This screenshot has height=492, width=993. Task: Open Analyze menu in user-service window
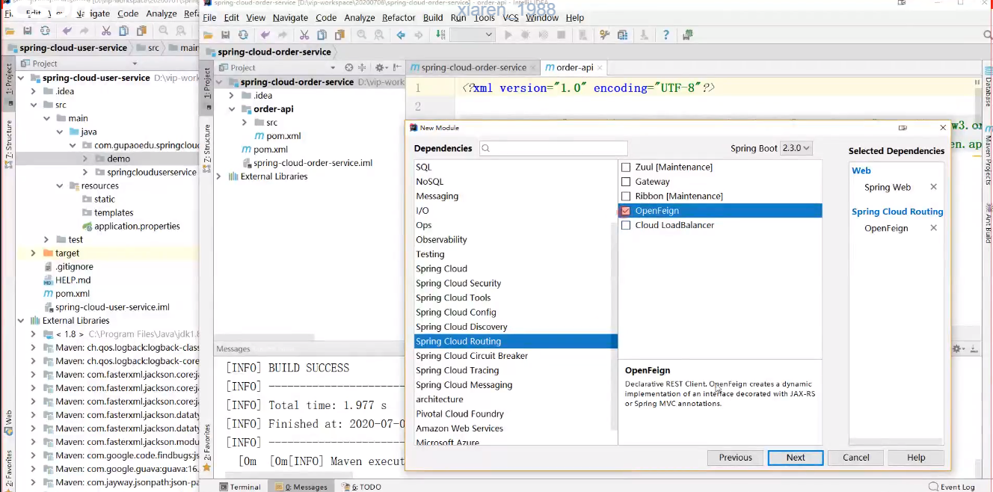(162, 13)
